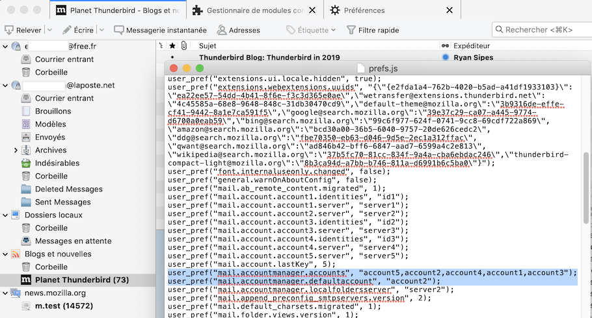Viewport: 592px width, 318px height.
Task: Collapse the Blogs et nouvelles section
Action: [5, 254]
